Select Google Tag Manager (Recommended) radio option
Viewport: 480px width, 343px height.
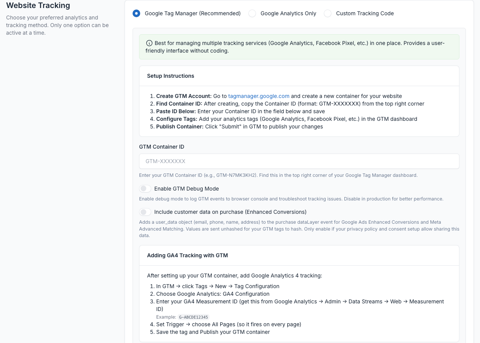tap(136, 13)
